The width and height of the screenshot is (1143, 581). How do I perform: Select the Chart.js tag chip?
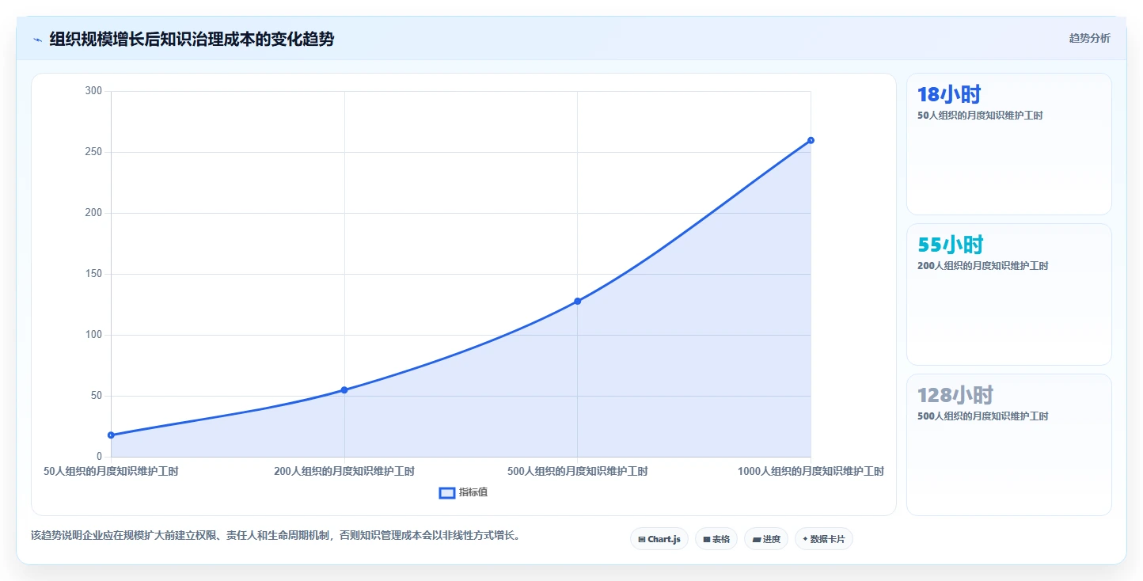(659, 539)
